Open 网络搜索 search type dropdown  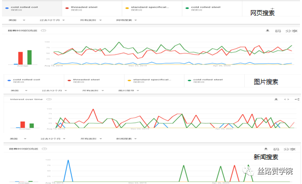click(x=126, y=20)
